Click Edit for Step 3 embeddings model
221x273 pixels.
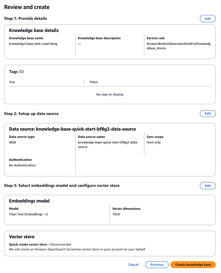[x=207, y=186]
